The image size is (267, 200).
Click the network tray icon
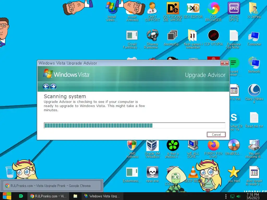coord(232,196)
